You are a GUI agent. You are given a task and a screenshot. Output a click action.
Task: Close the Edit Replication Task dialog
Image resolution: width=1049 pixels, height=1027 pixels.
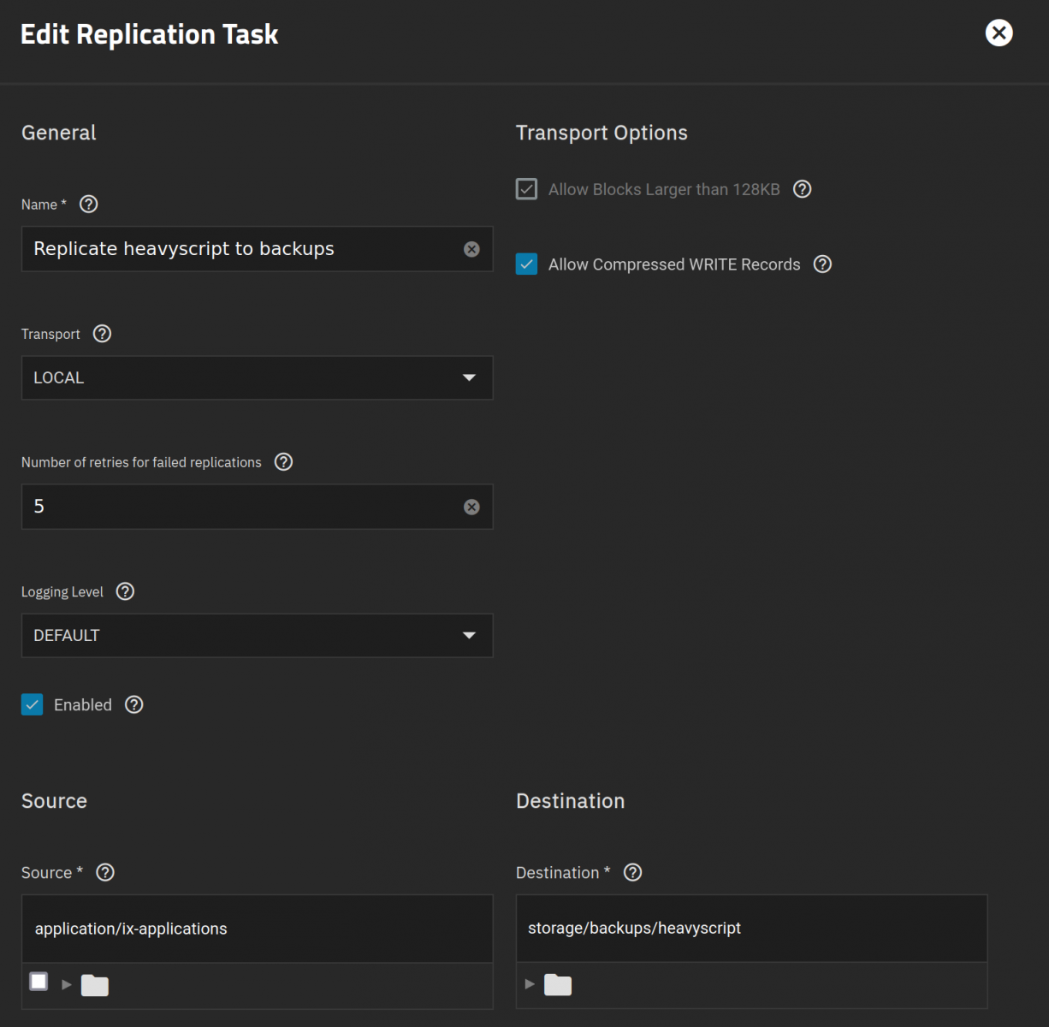pyautogui.click(x=999, y=33)
